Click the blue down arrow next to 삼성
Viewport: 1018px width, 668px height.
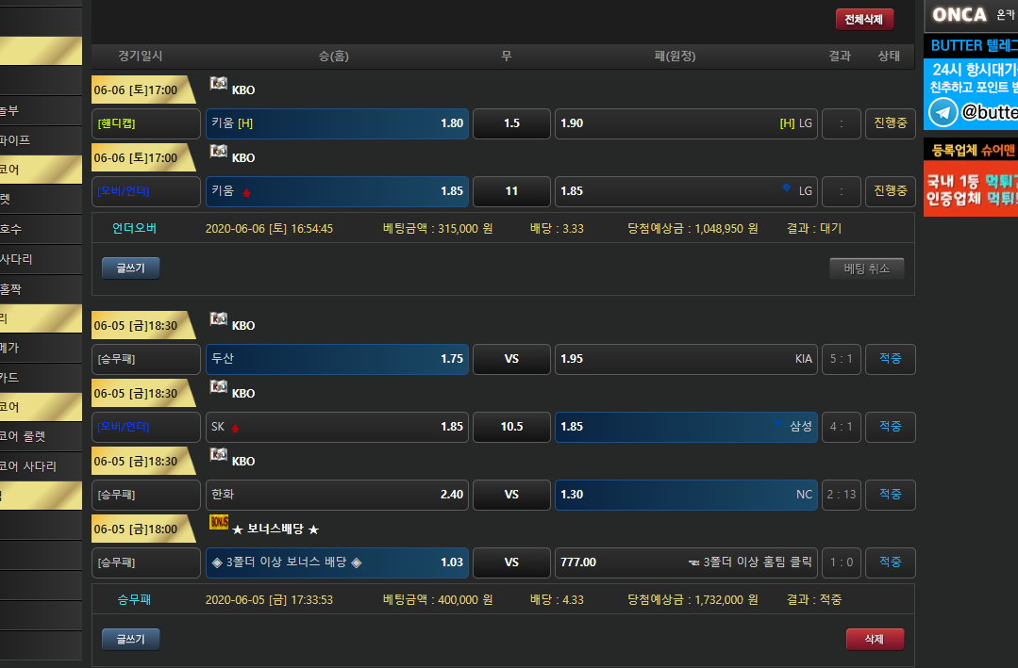coord(776,425)
